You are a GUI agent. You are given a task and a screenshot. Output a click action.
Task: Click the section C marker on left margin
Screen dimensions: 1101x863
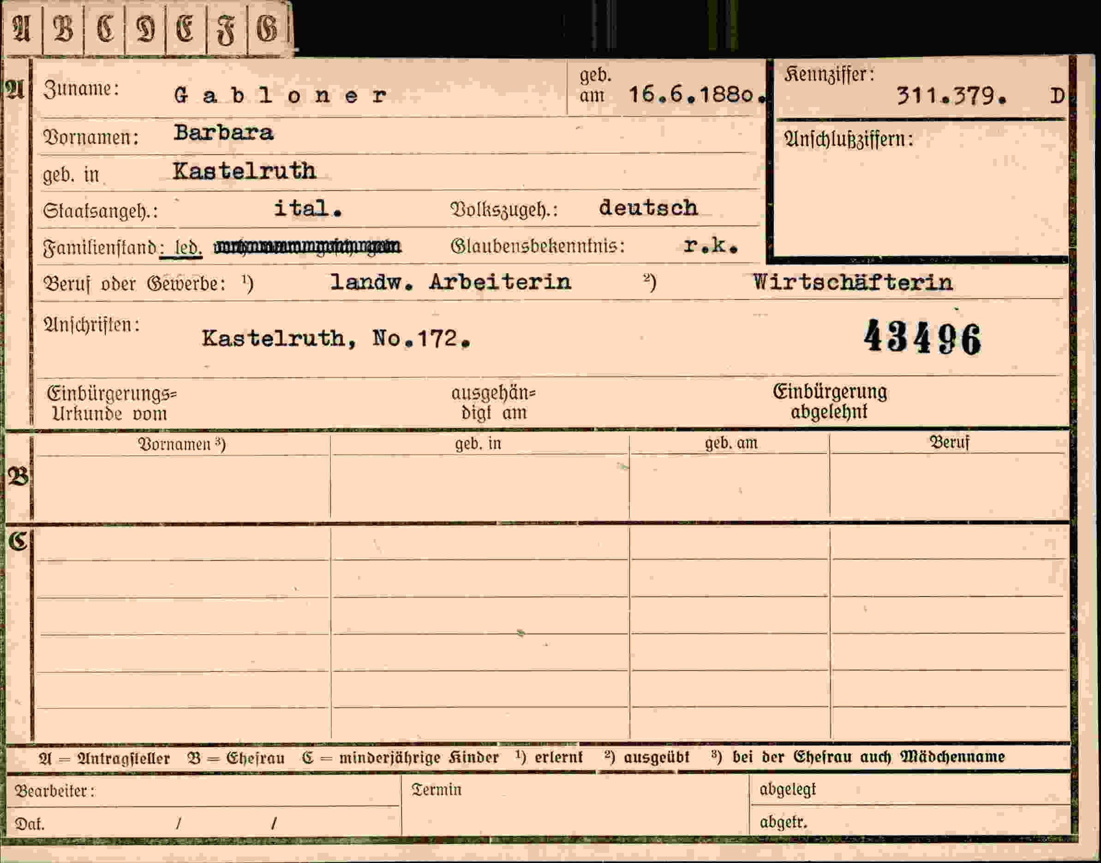(18, 541)
